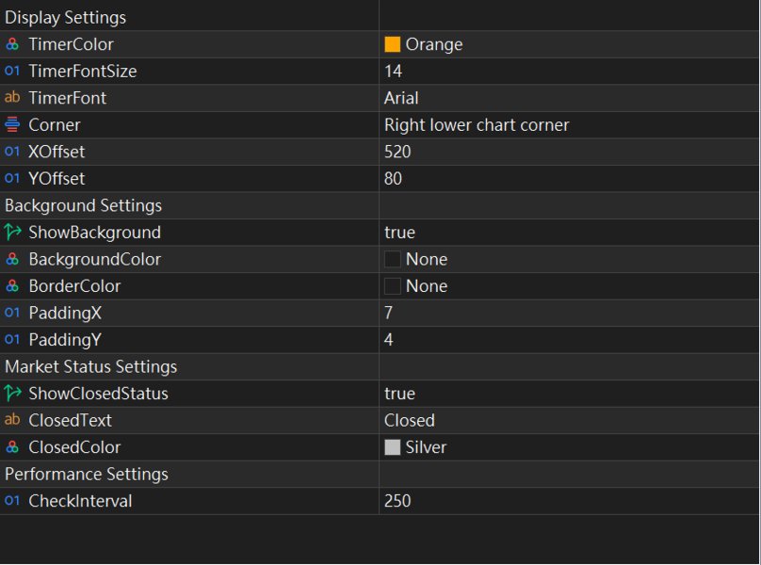Click the empty BorderColor swatch
761x565 pixels.
392,286
